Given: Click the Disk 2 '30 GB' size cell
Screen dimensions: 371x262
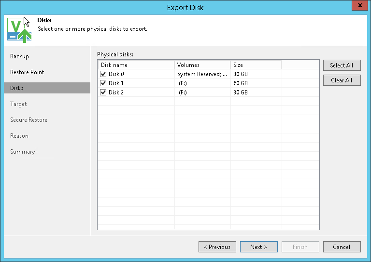Looking at the screenshot, I should pos(241,92).
